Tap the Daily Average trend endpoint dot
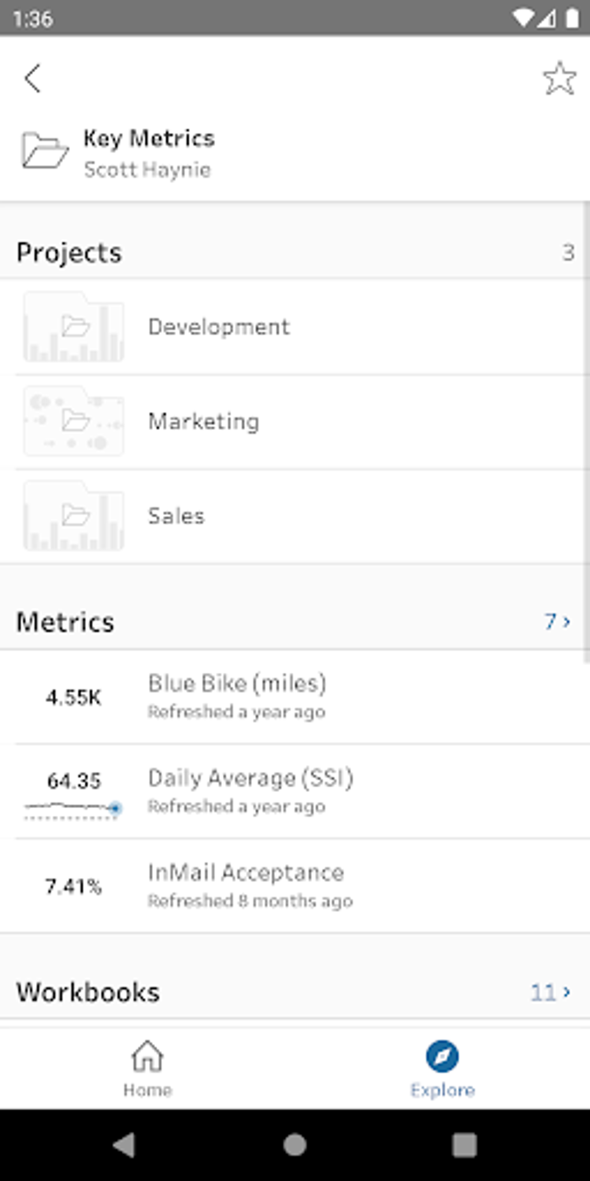The height and width of the screenshot is (1181, 590). pos(116,808)
